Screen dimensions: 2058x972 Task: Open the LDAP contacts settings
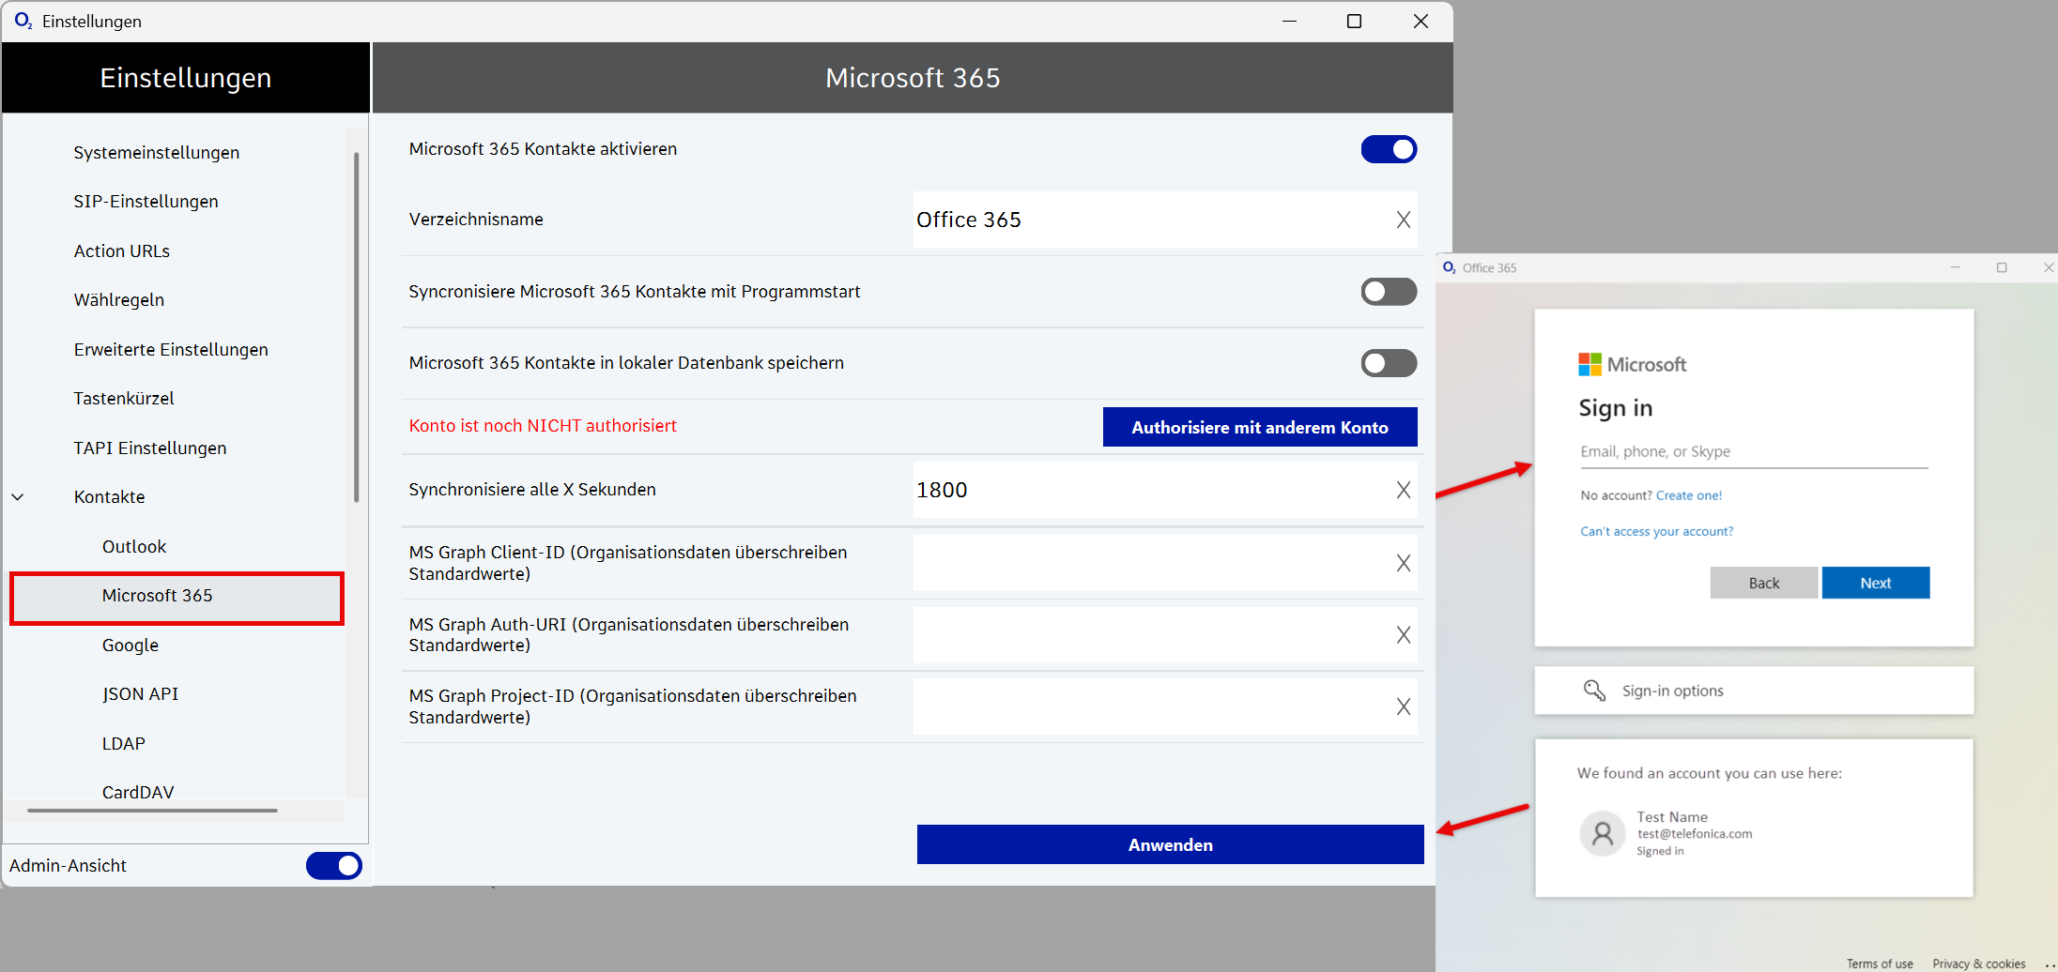124,744
